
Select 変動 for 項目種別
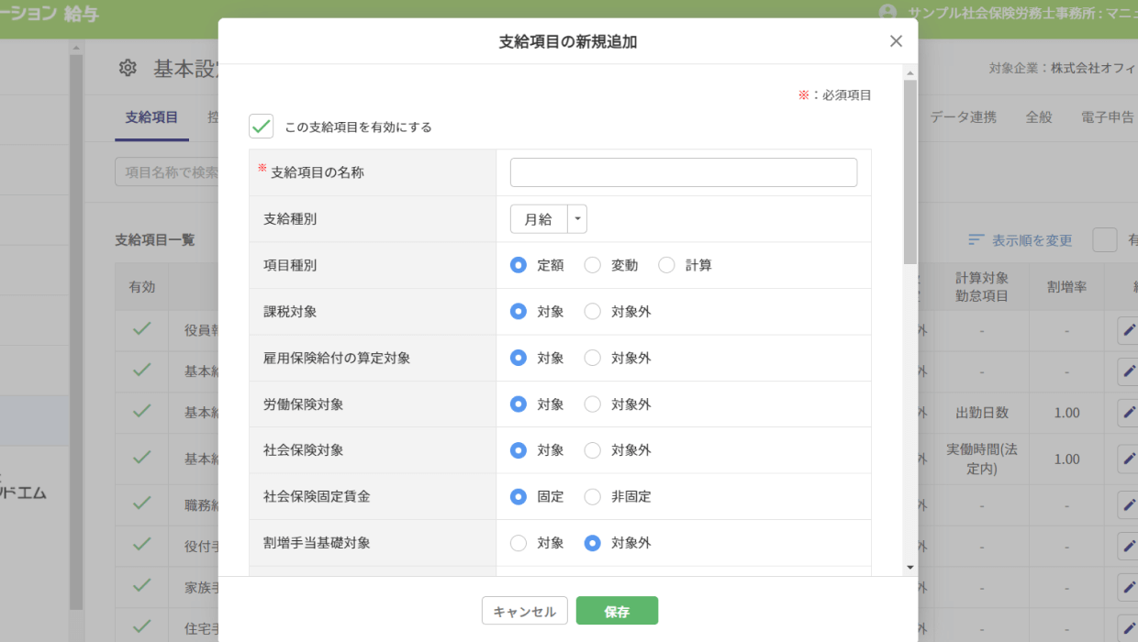click(x=593, y=265)
